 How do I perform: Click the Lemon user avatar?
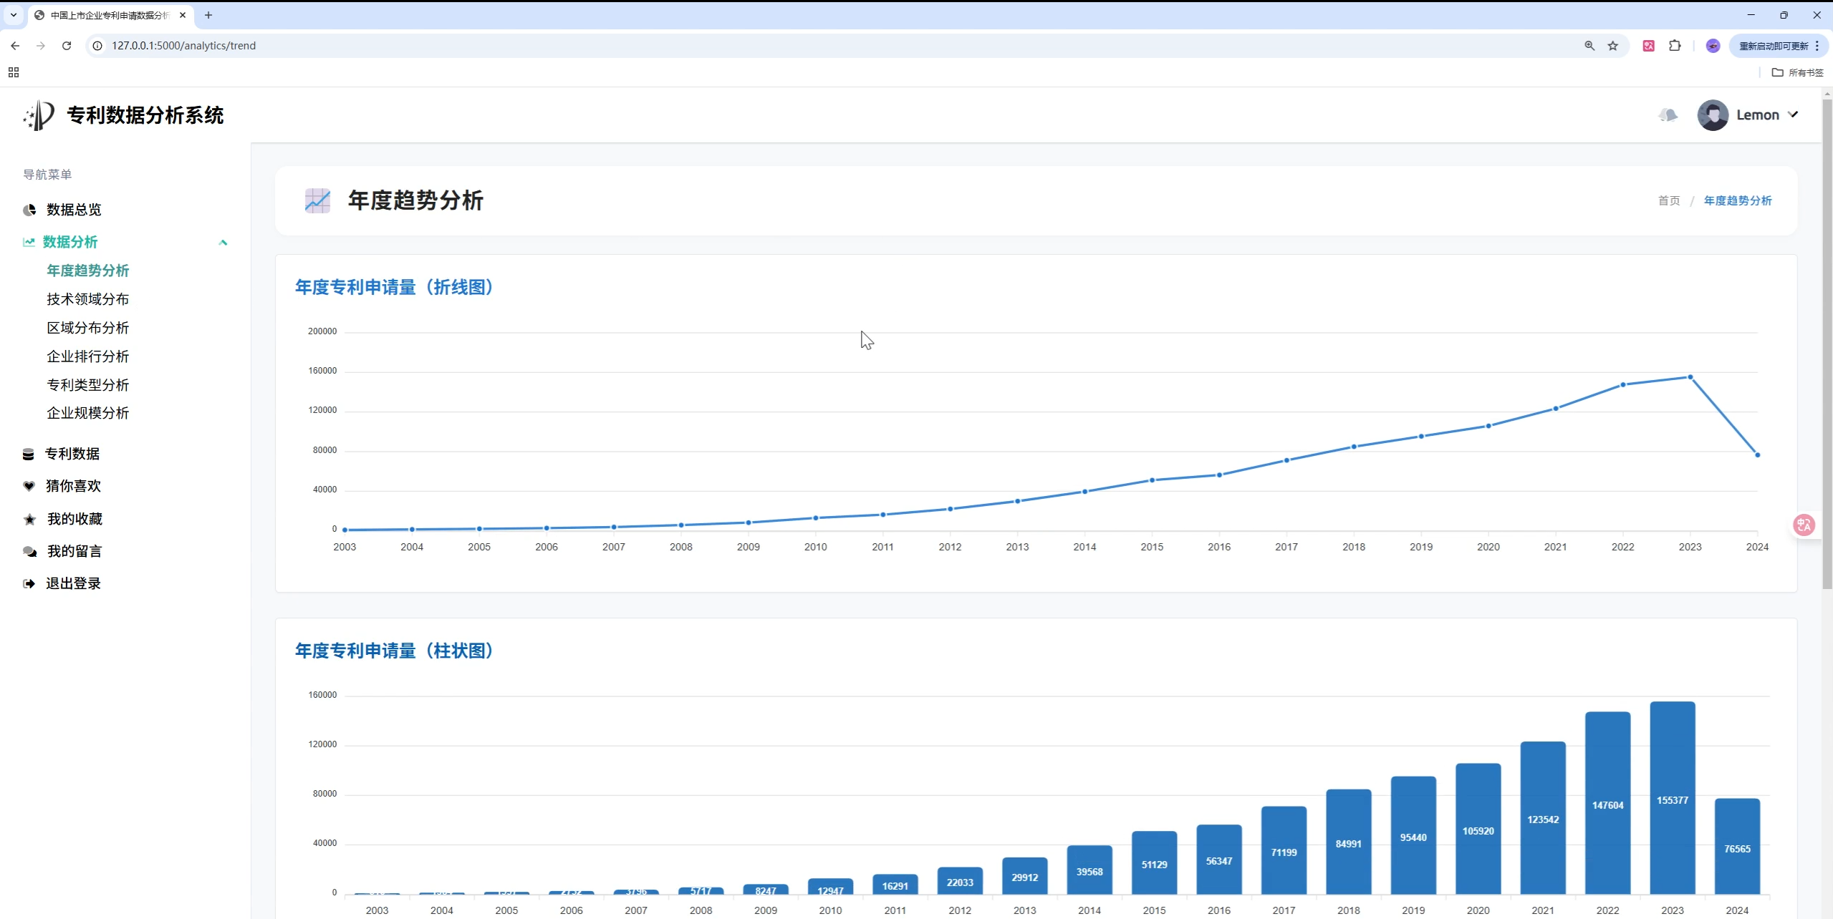click(x=1713, y=115)
